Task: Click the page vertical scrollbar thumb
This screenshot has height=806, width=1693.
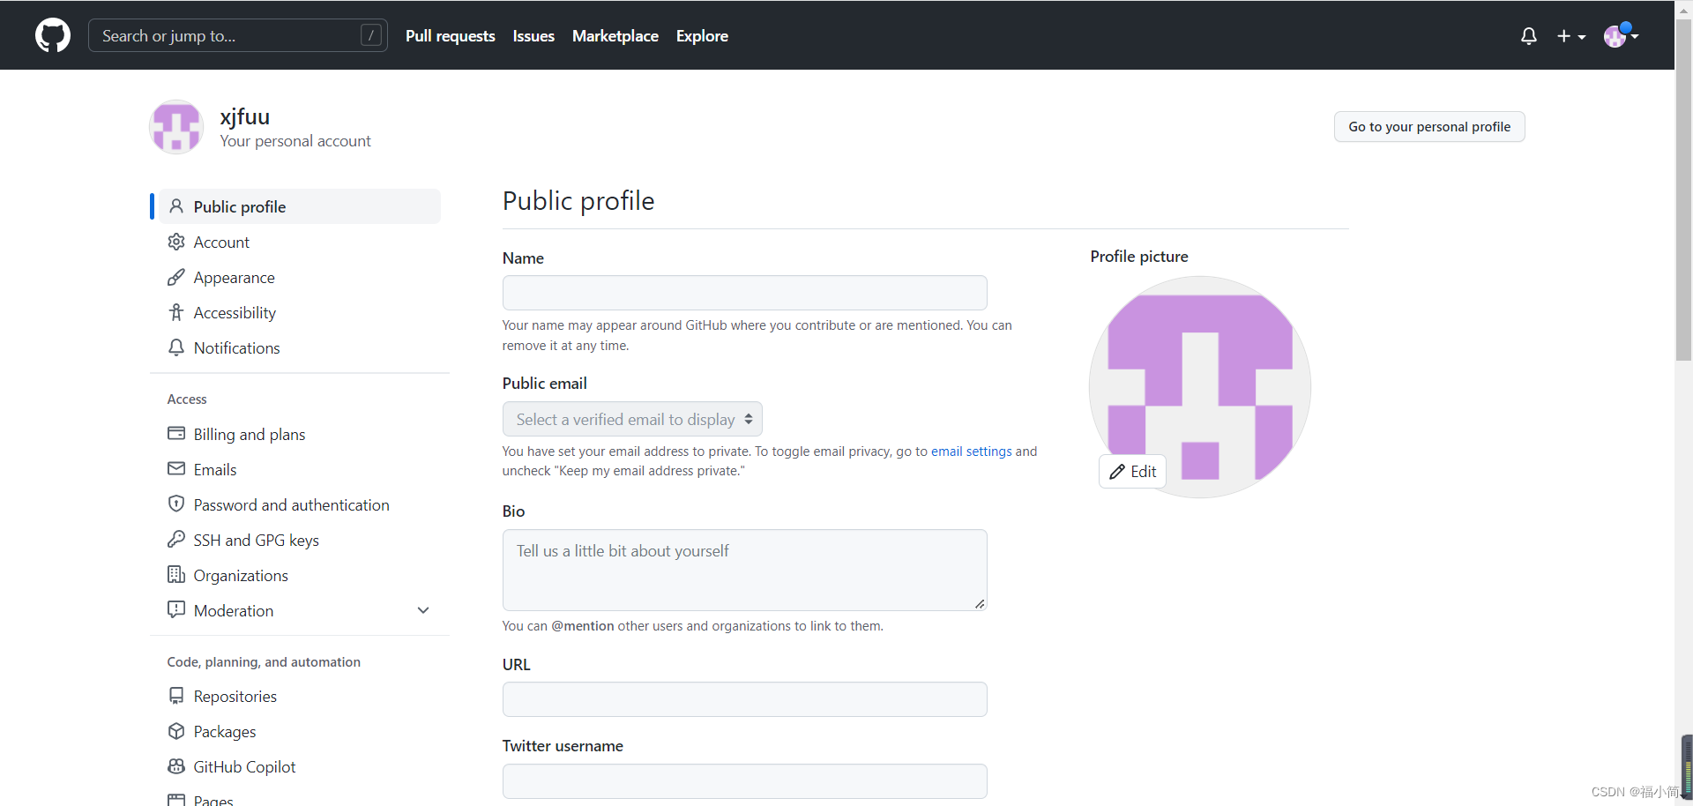Action: pos(1683,190)
